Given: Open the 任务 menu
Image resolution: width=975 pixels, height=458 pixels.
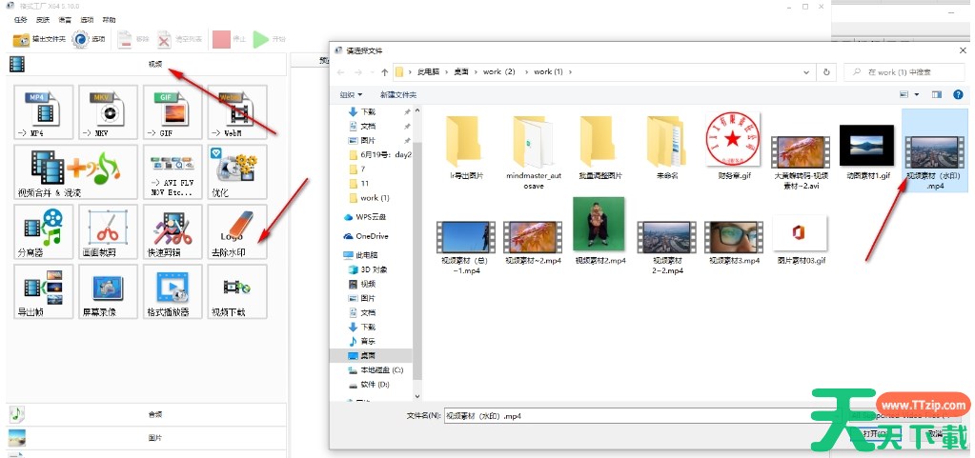Looking at the screenshot, I should click(x=20, y=19).
